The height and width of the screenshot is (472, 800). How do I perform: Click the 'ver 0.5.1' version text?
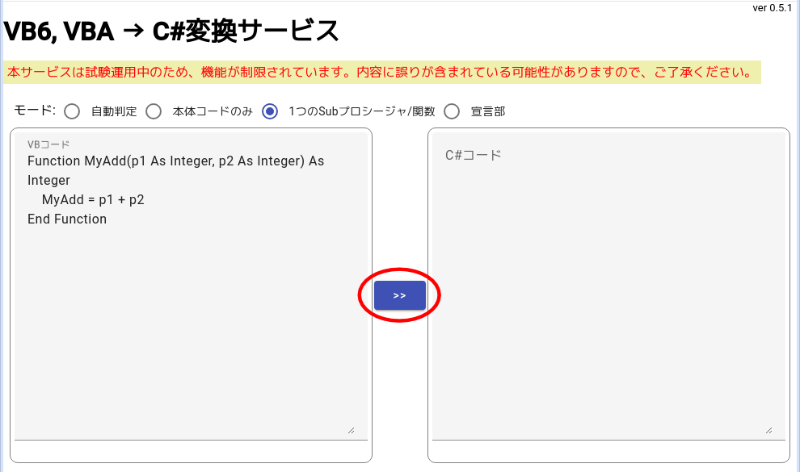(x=772, y=7)
